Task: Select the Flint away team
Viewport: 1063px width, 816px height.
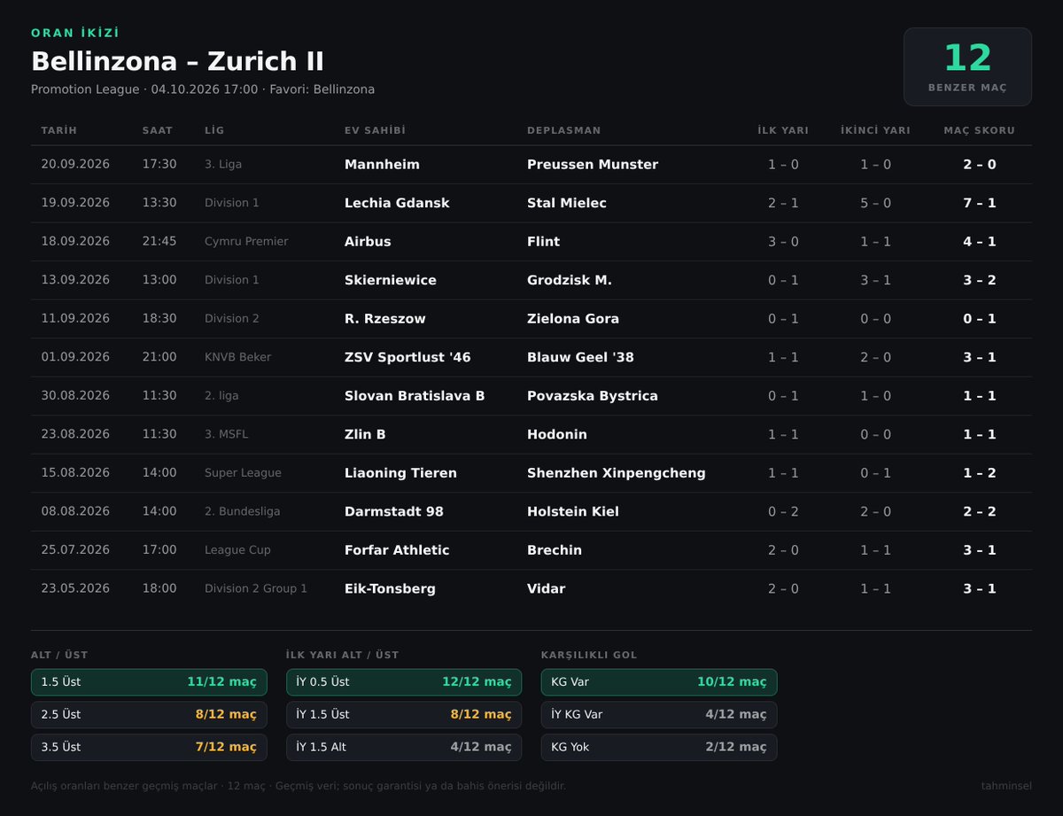Action: pos(543,242)
